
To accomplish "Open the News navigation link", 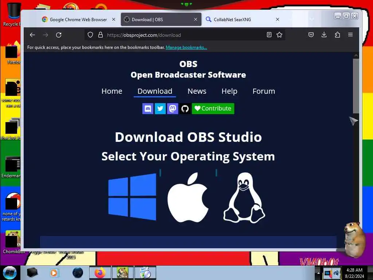I will click(x=197, y=91).
